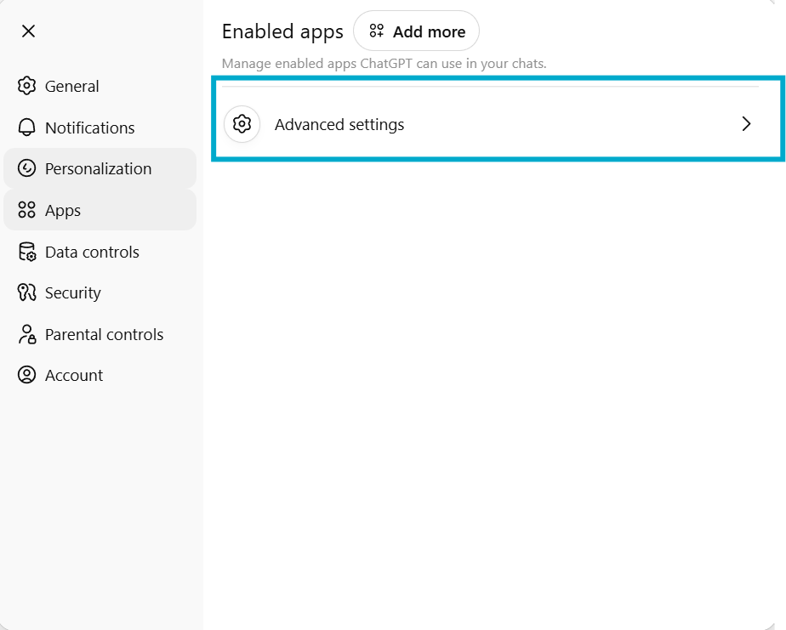Select the Personalization tab label
Viewport: 786px width, 630px height.
[99, 168]
